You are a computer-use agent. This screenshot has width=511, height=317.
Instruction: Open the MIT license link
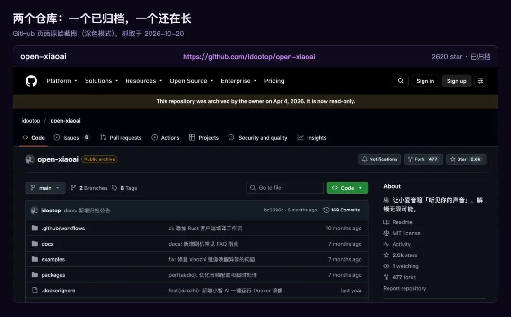pos(406,233)
